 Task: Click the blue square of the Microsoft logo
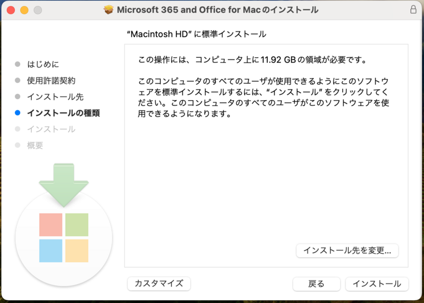[x=51, y=251]
